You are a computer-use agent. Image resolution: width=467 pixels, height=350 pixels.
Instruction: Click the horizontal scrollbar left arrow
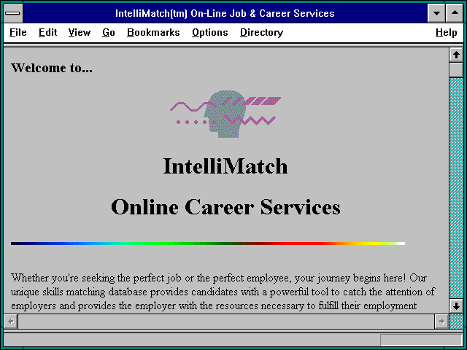click(x=11, y=322)
